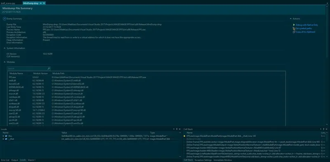
Task: Expand the '__that' variable in Locals
Action: [x=3, y=139]
